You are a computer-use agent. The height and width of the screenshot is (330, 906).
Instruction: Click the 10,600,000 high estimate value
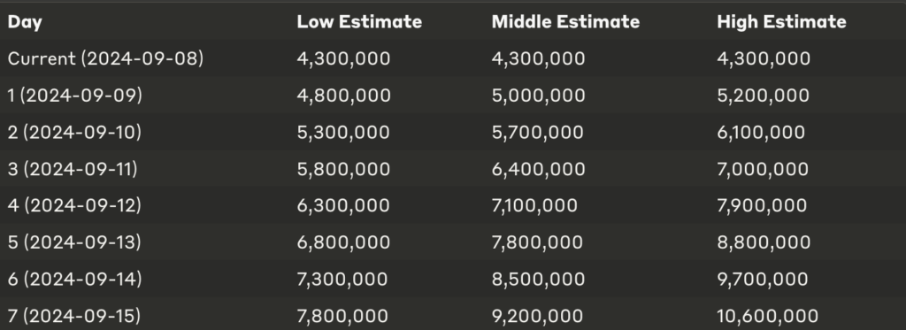[767, 316]
